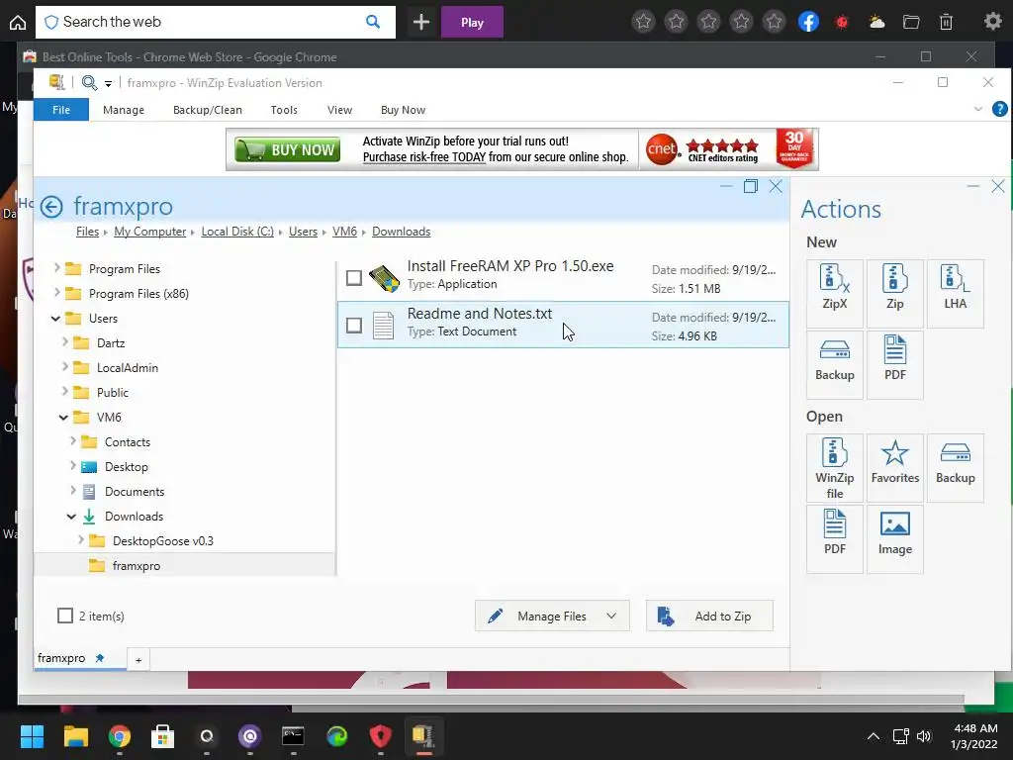Open a WinZip file
This screenshot has width=1013, height=760.
click(x=834, y=468)
